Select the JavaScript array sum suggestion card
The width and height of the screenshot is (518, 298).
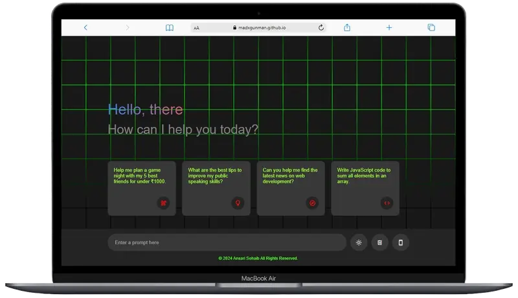click(x=365, y=189)
